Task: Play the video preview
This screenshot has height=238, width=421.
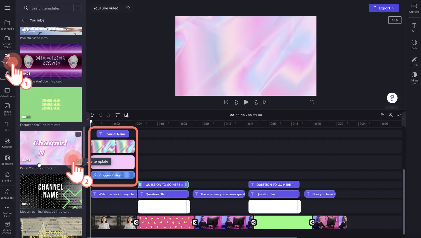Action: pyautogui.click(x=246, y=102)
